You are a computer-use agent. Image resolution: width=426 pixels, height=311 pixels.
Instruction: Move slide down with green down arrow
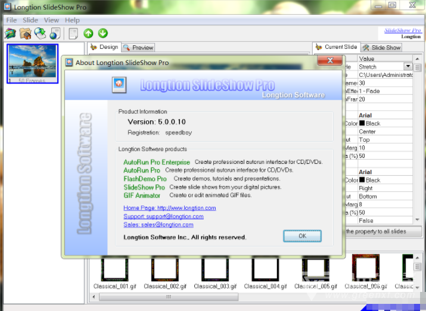tap(102, 33)
